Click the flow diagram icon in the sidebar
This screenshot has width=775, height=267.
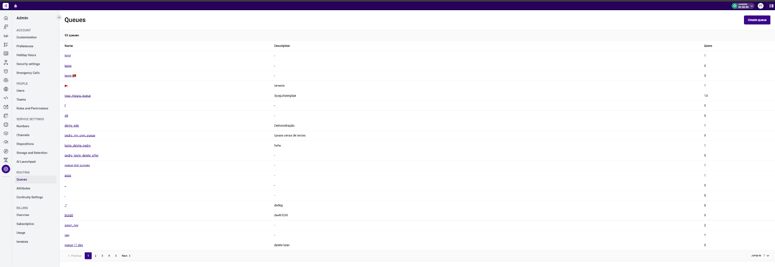6,62
